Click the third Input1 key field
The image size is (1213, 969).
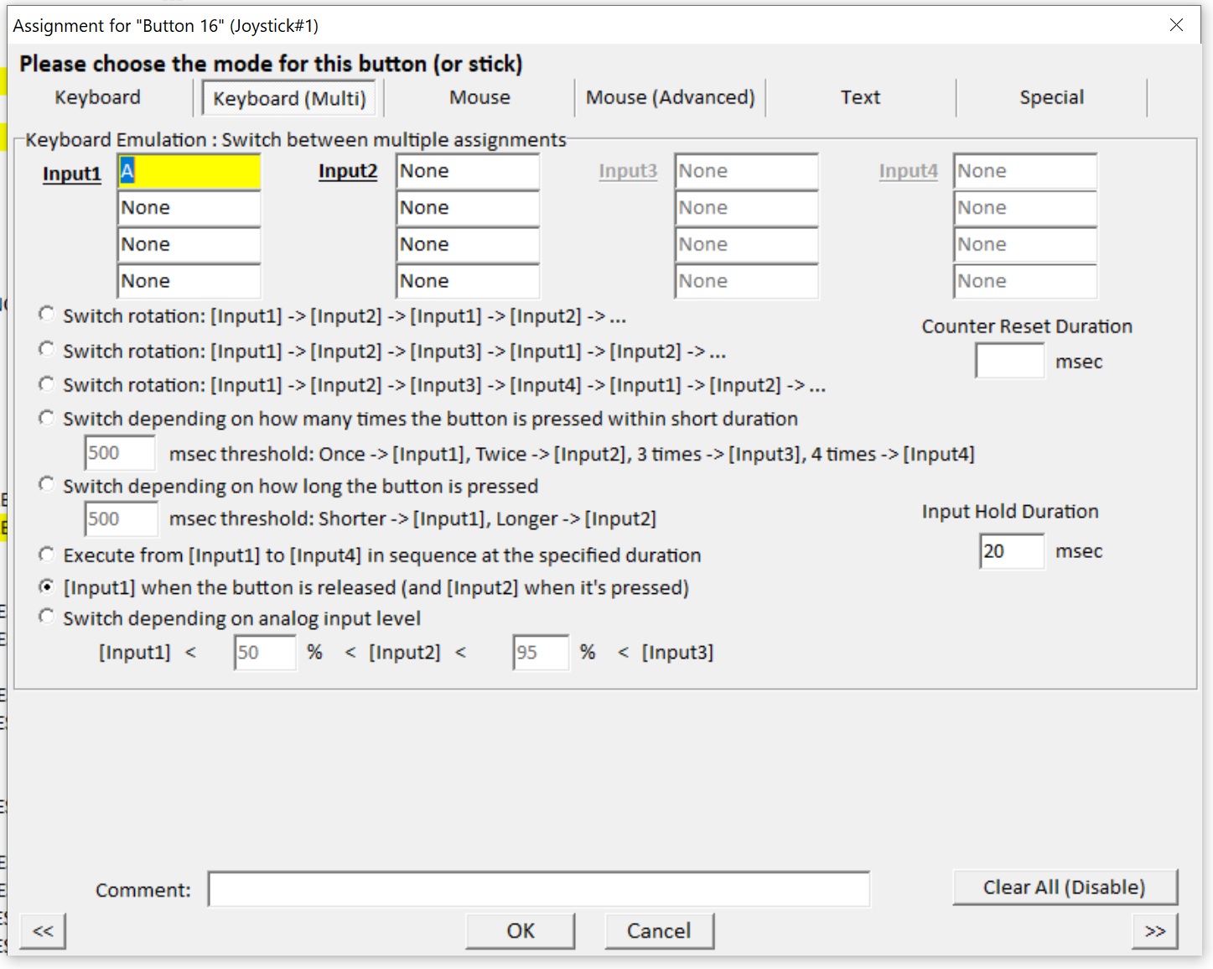coord(189,245)
